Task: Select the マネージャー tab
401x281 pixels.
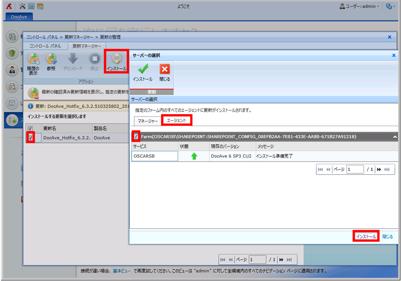Action: [148, 121]
